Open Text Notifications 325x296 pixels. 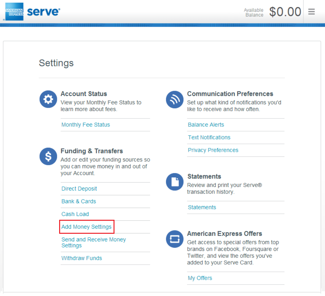click(x=209, y=137)
